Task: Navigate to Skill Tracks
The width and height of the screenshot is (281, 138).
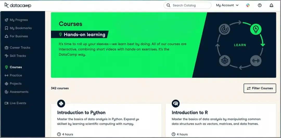Action: [18, 56]
